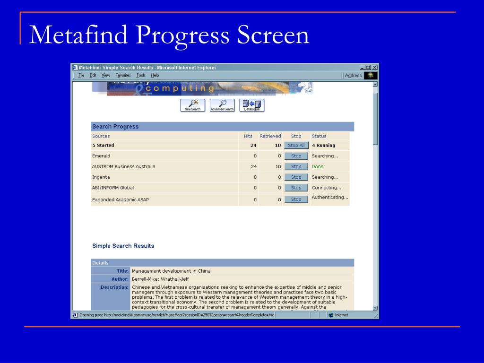
Task: Click the Simple Search Results heading
Action: pyautogui.click(x=123, y=246)
